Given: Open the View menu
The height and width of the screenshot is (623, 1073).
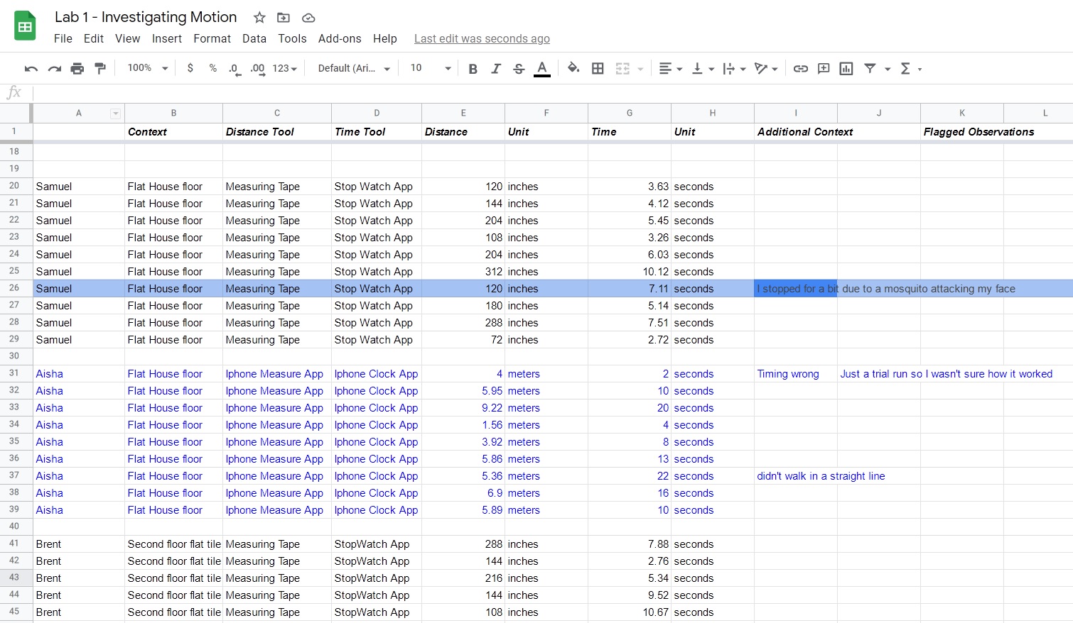Looking at the screenshot, I should point(128,39).
